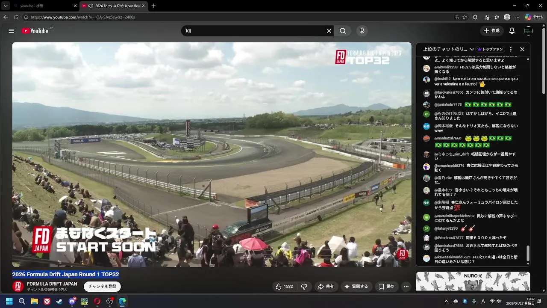This screenshot has width=547, height=308.
Task: Start voice search with microphone icon
Action: (362, 31)
